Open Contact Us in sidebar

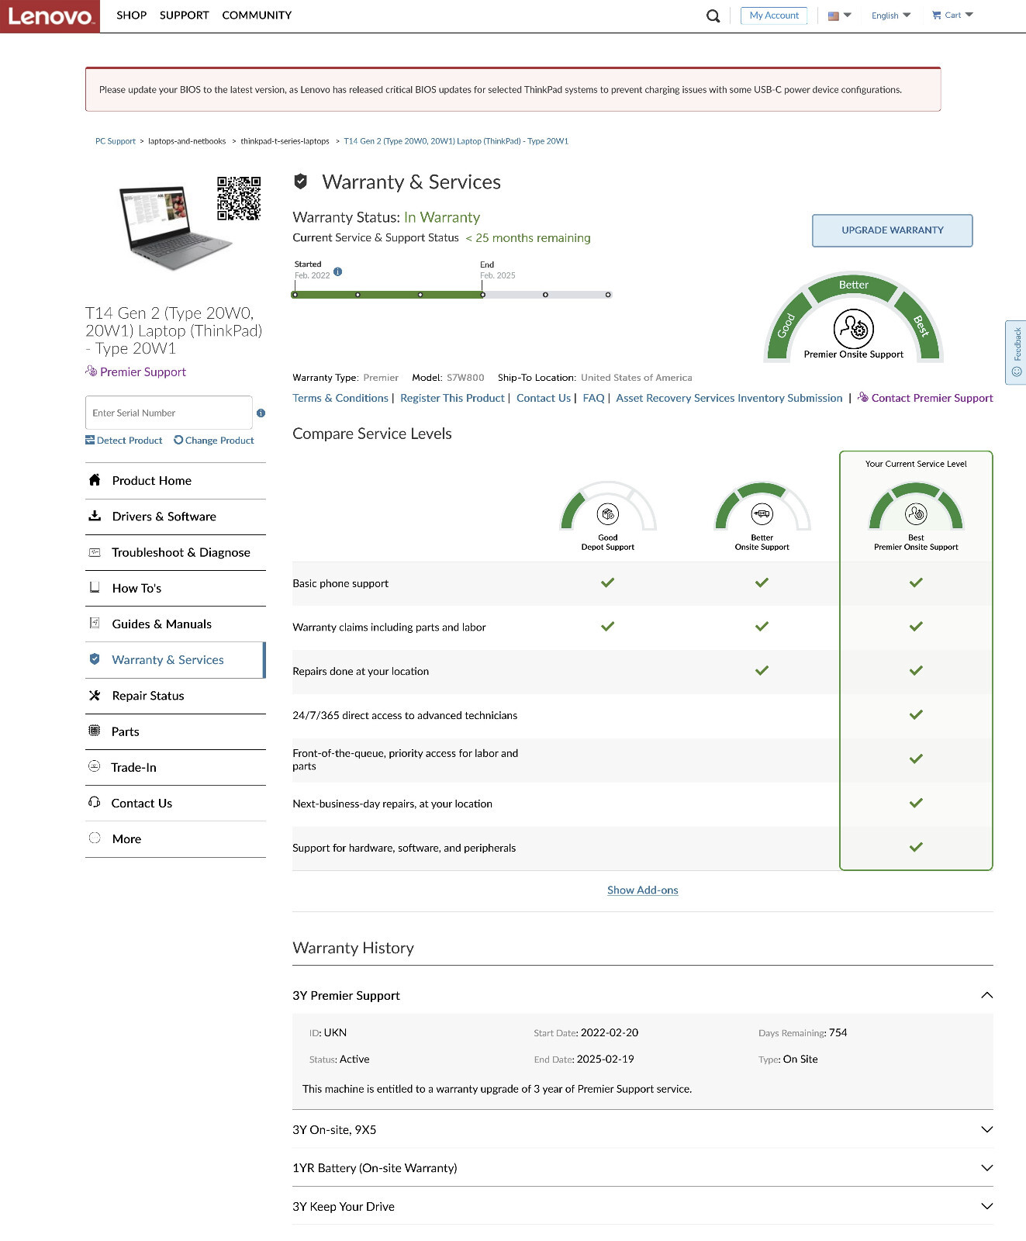pos(175,803)
